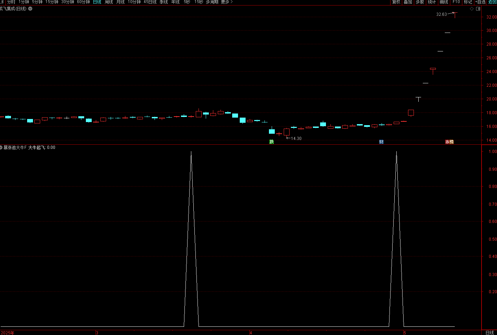The height and width of the screenshot is (335, 497).
Task: Activate the 画线 drawing tools
Action: coord(444,2)
